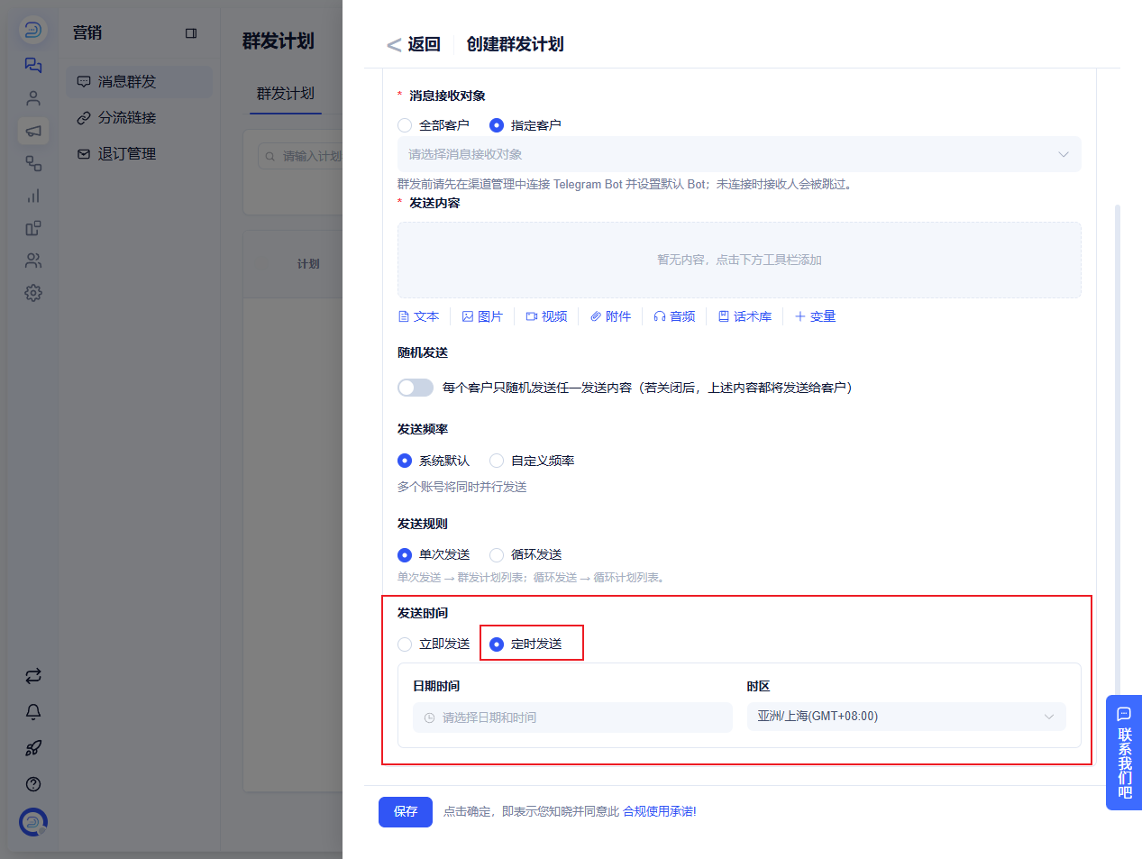Click the 联系我们吧 floating button
Screen dimensions: 1142x859
coord(1124,753)
